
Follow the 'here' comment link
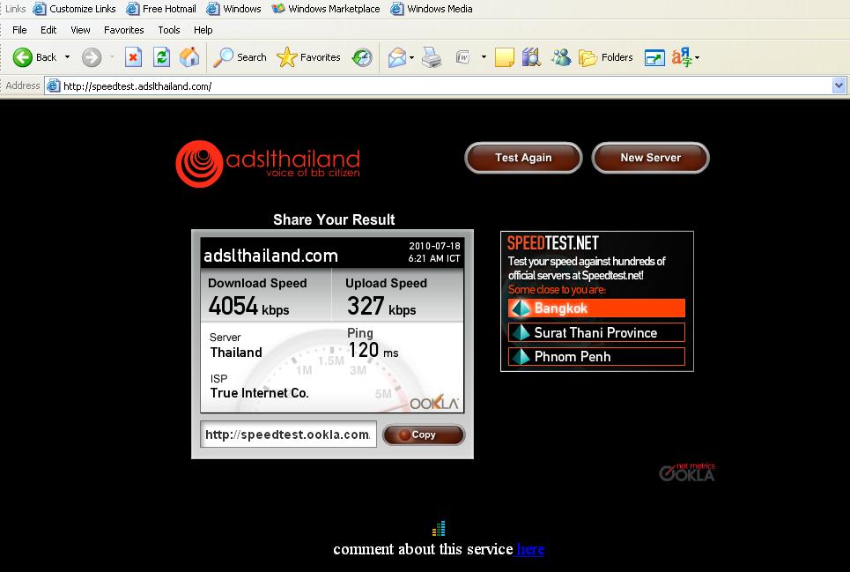point(530,549)
